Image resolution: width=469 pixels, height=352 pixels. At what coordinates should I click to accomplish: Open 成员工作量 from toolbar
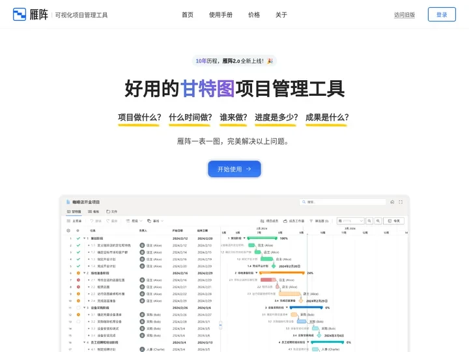pos(294,221)
